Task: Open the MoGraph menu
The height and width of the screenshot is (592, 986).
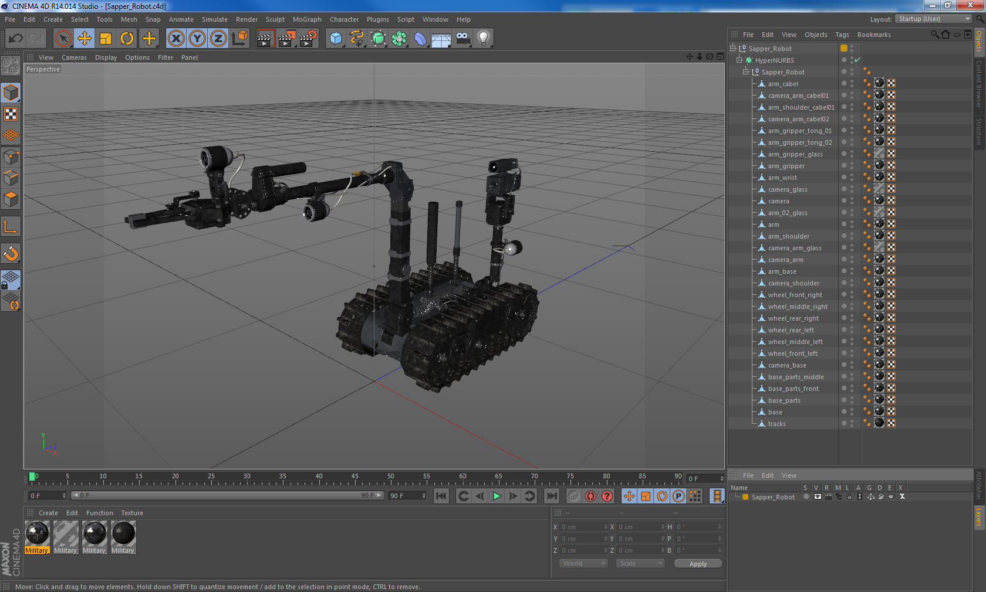Action: click(x=307, y=19)
